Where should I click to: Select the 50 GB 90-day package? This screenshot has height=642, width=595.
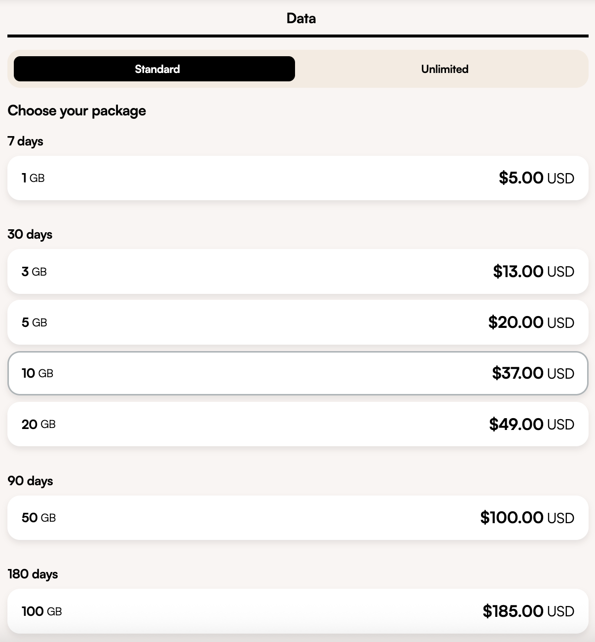297,518
